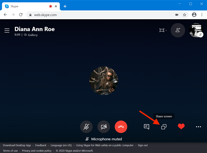Open the Feedback link
Screen dimensions: 207x153
pyautogui.click(x=41, y=145)
